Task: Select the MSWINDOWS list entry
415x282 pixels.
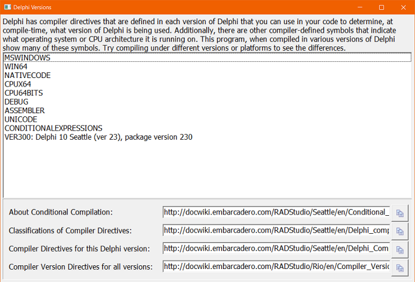Action: (x=207, y=58)
